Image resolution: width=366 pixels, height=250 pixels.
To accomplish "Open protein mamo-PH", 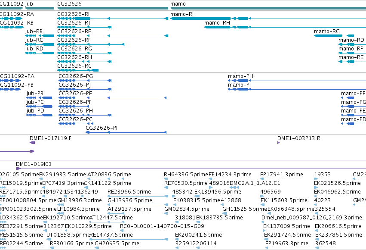I will click(240, 76).
